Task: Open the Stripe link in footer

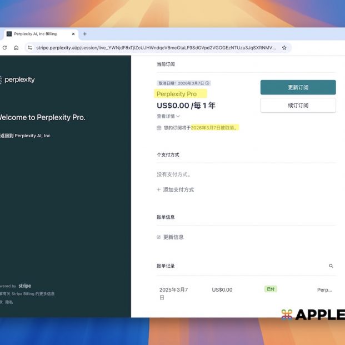Action: (x=24, y=286)
